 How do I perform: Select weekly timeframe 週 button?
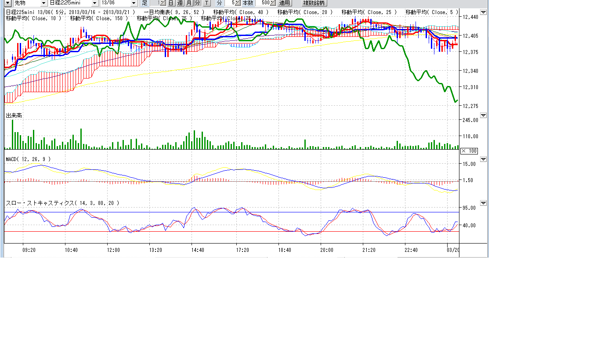[180, 3]
